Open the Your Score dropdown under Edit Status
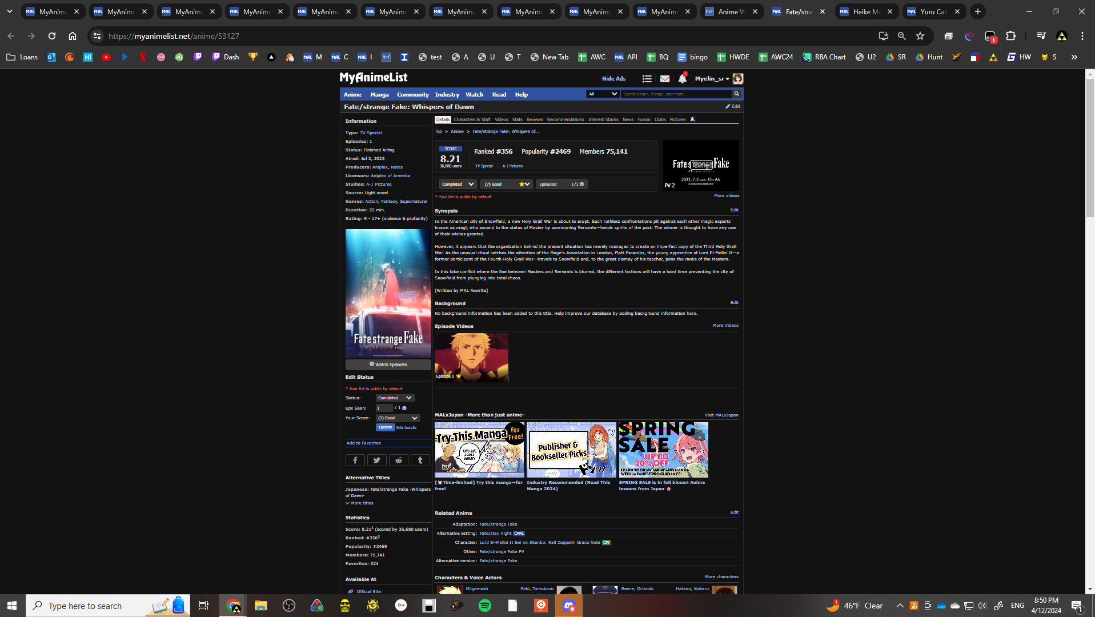The width and height of the screenshot is (1095, 617). [x=398, y=418]
